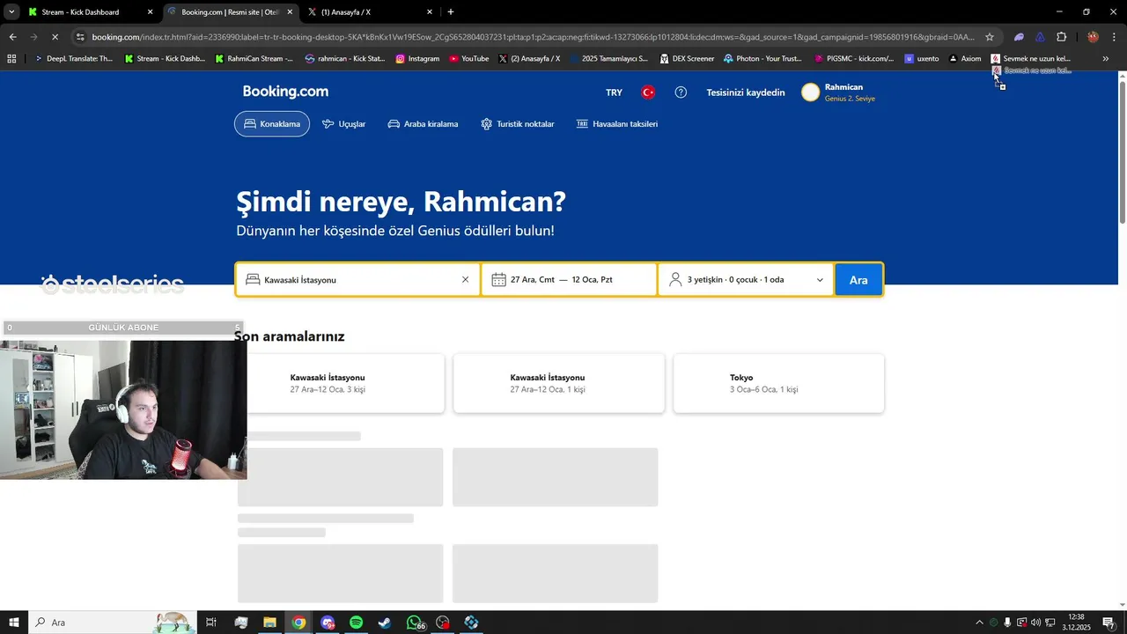
Task: Open Rahmican profile avatar
Action: pyautogui.click(x=810, y=92)
